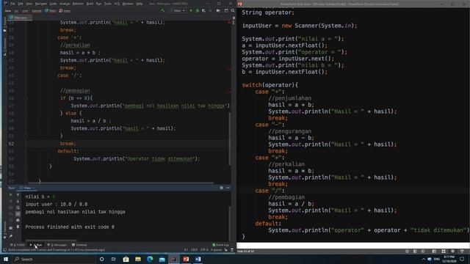This screenshot has height=264, width=470.
Task: Open the Refactor menu in IntelliJ
Action: coord(78,4)
